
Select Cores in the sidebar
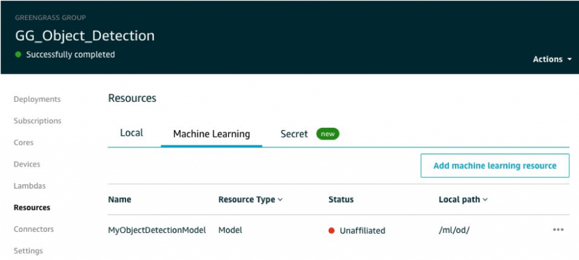pos(23,142)
